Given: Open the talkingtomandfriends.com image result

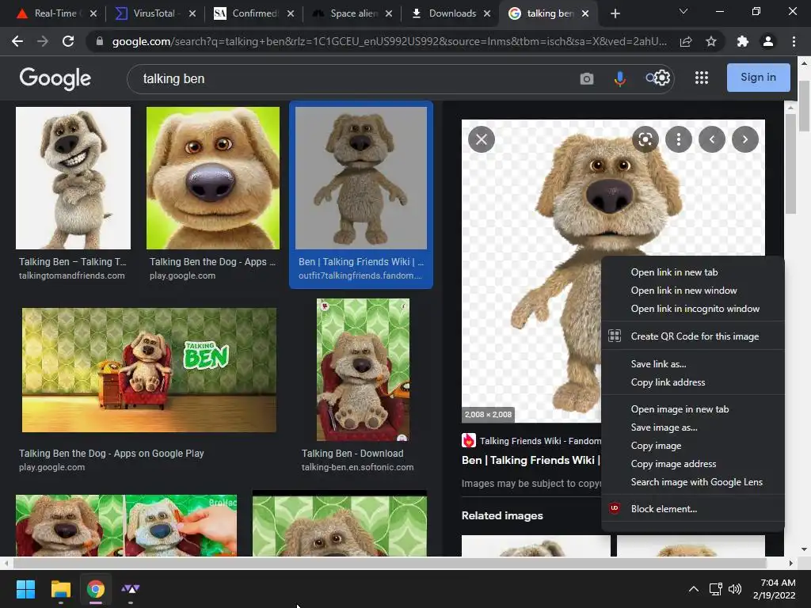Looking at the screenshot, I should [x=73, y=178].
